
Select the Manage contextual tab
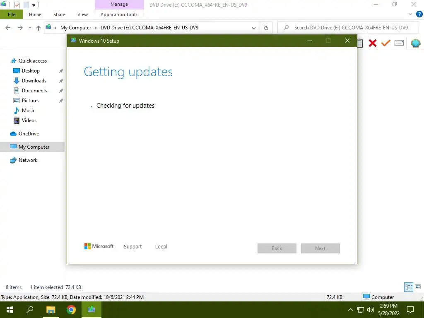(119, 5)
